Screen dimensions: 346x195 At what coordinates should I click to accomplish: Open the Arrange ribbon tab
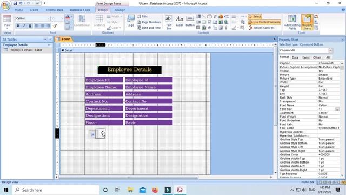[x=119, y=10]
